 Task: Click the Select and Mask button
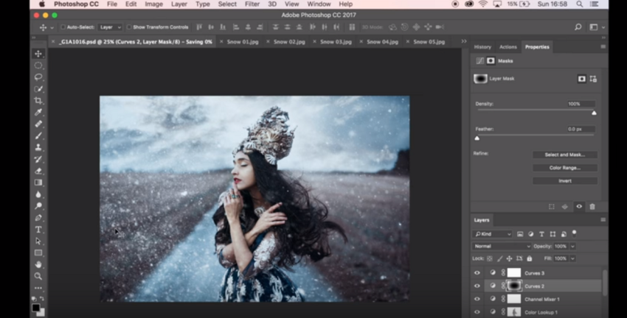coord(564,155)
